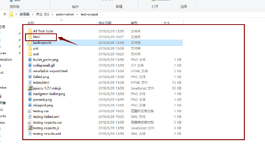Screen dimensions: 265x144
Task: Open the All Test Suite folder icon
Action: [x=30, y=31]
